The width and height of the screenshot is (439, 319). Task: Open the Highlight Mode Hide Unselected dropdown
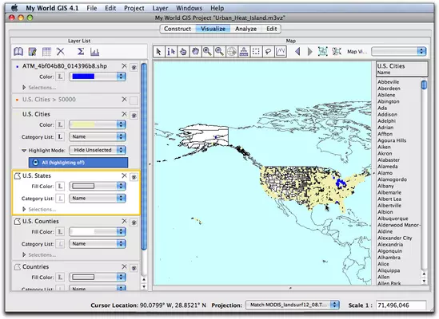pyautogui.click(x=98, y=150)
